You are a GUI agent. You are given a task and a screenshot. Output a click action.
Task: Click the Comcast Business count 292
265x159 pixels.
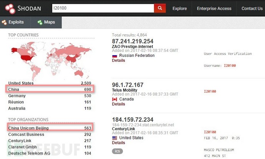point(88,134)
